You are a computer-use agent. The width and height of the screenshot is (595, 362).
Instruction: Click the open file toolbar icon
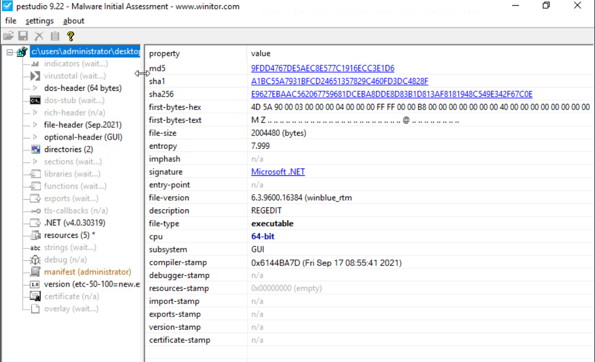(x=9, y=36)
